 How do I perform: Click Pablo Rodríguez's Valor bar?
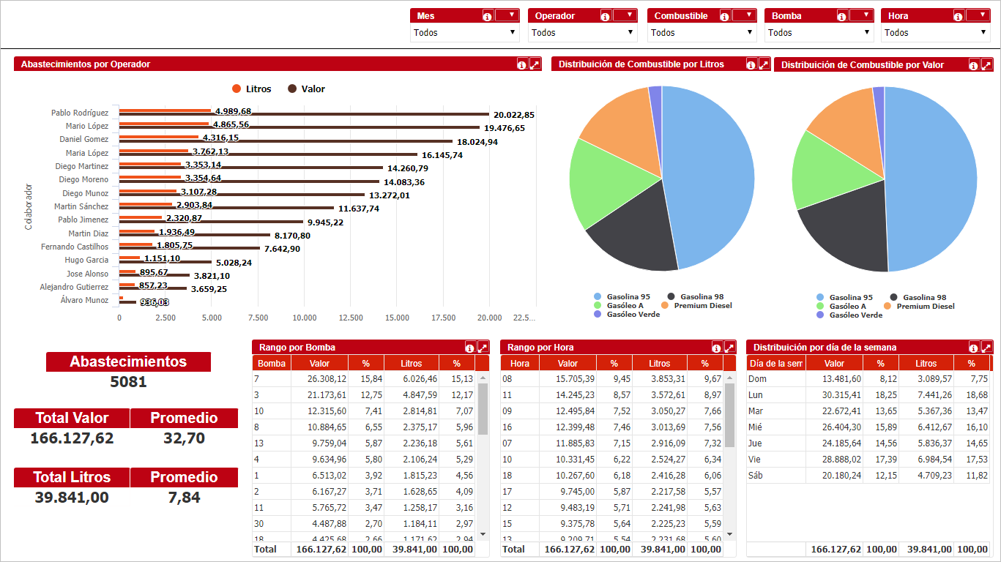click(304, 114)
